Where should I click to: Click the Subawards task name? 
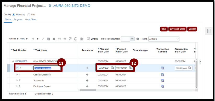[39, 80]
